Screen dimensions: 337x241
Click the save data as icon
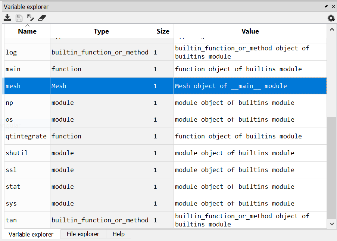tap(30, 18)
